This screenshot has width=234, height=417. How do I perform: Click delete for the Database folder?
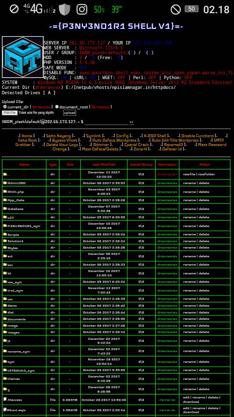(x=204, y=209)
